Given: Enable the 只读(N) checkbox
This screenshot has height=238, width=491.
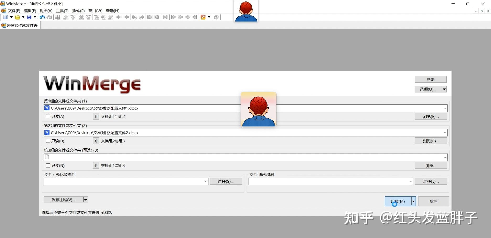Looking at the screenshot, I should (48, 165).
